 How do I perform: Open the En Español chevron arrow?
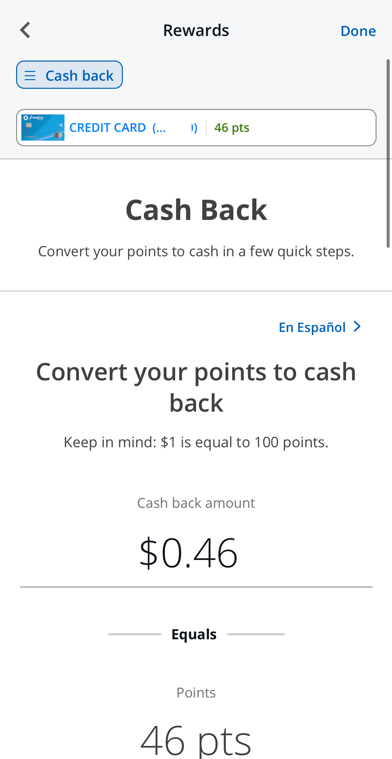pos(356,326)
